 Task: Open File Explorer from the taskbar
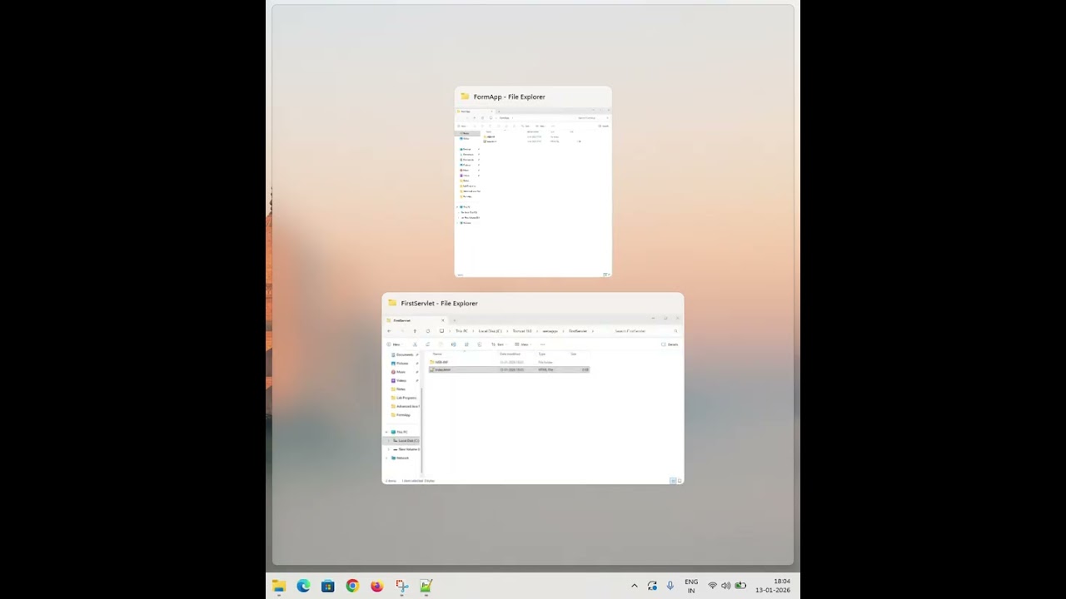279,586
